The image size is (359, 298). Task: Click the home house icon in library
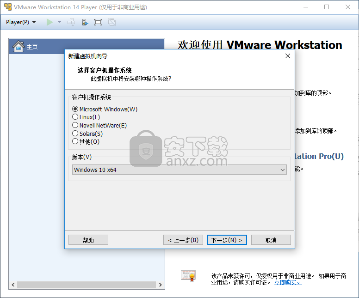pos(19,46)
